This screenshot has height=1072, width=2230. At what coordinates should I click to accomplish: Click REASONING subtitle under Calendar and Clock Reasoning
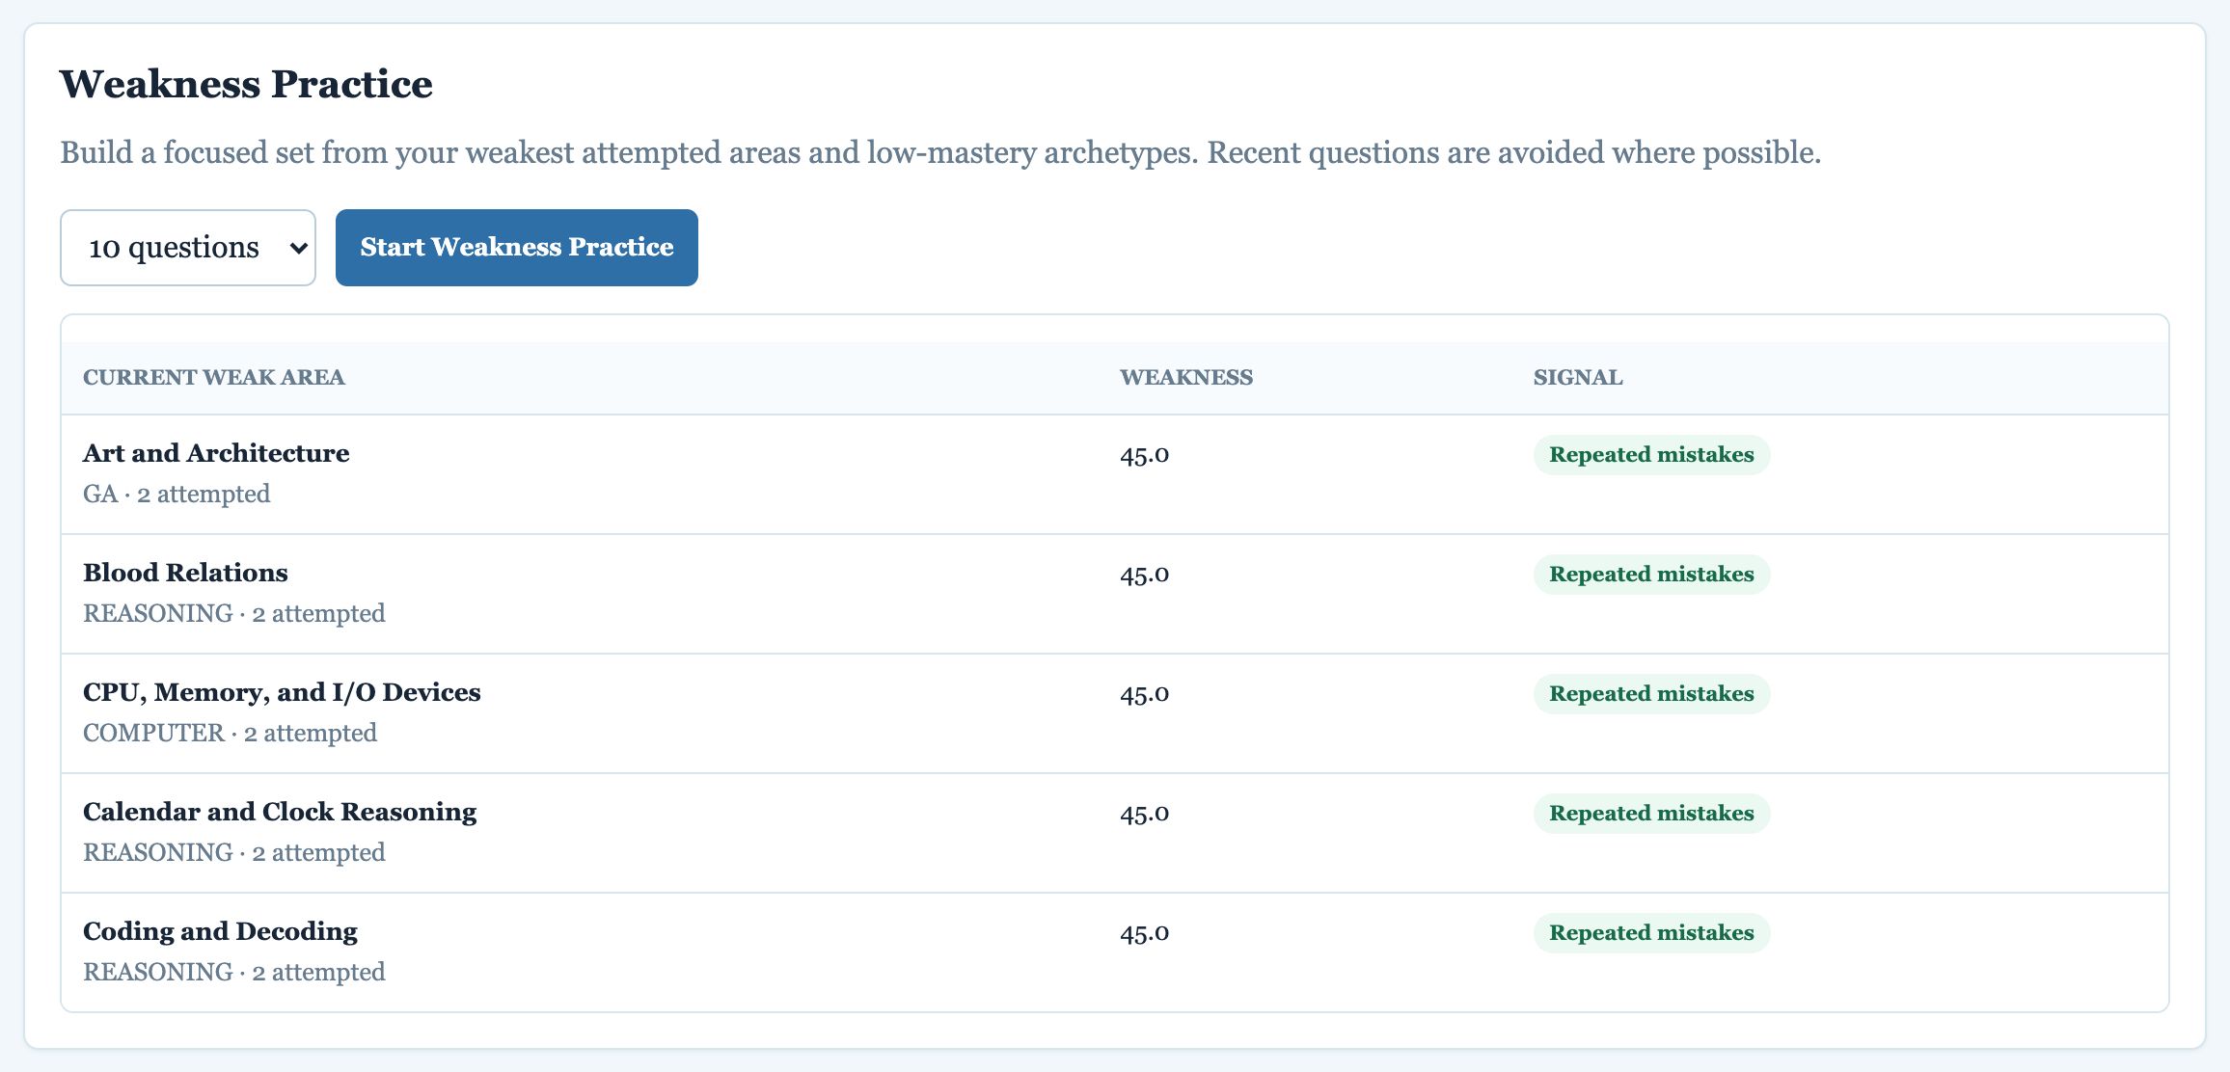coord(234,852)
